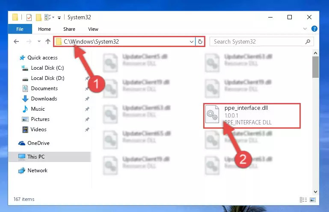This screenshot has width=329, height=212.
Task: Open the Customize Quick Access Toolbar arrow
Action: 59,18
